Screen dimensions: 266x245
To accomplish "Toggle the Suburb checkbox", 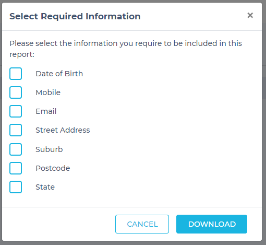I will 16,149.
